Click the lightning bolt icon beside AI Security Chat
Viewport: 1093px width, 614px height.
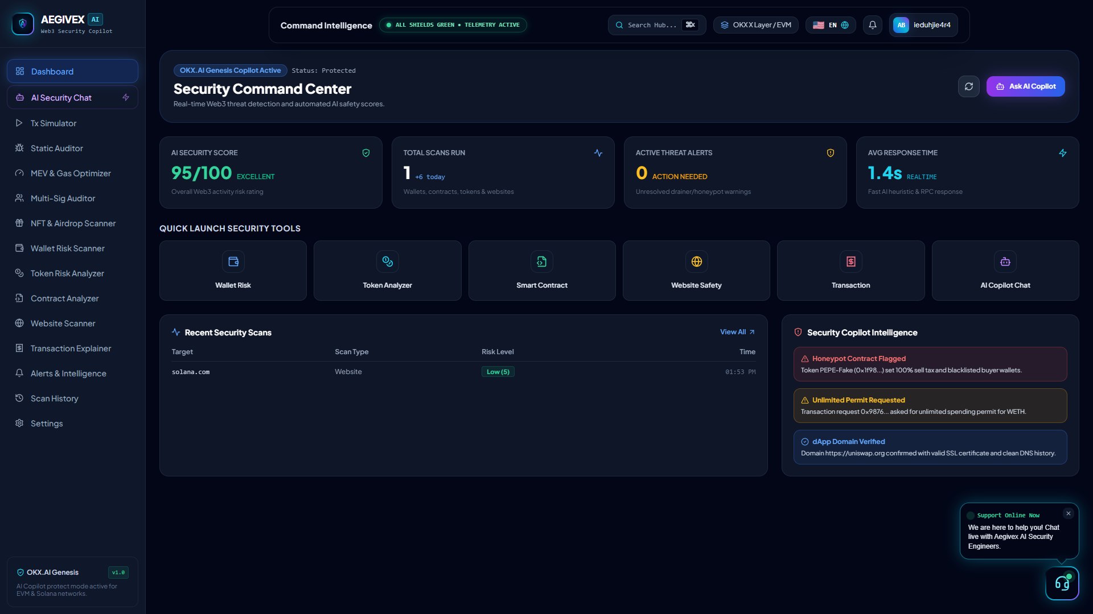click(126, 98)
